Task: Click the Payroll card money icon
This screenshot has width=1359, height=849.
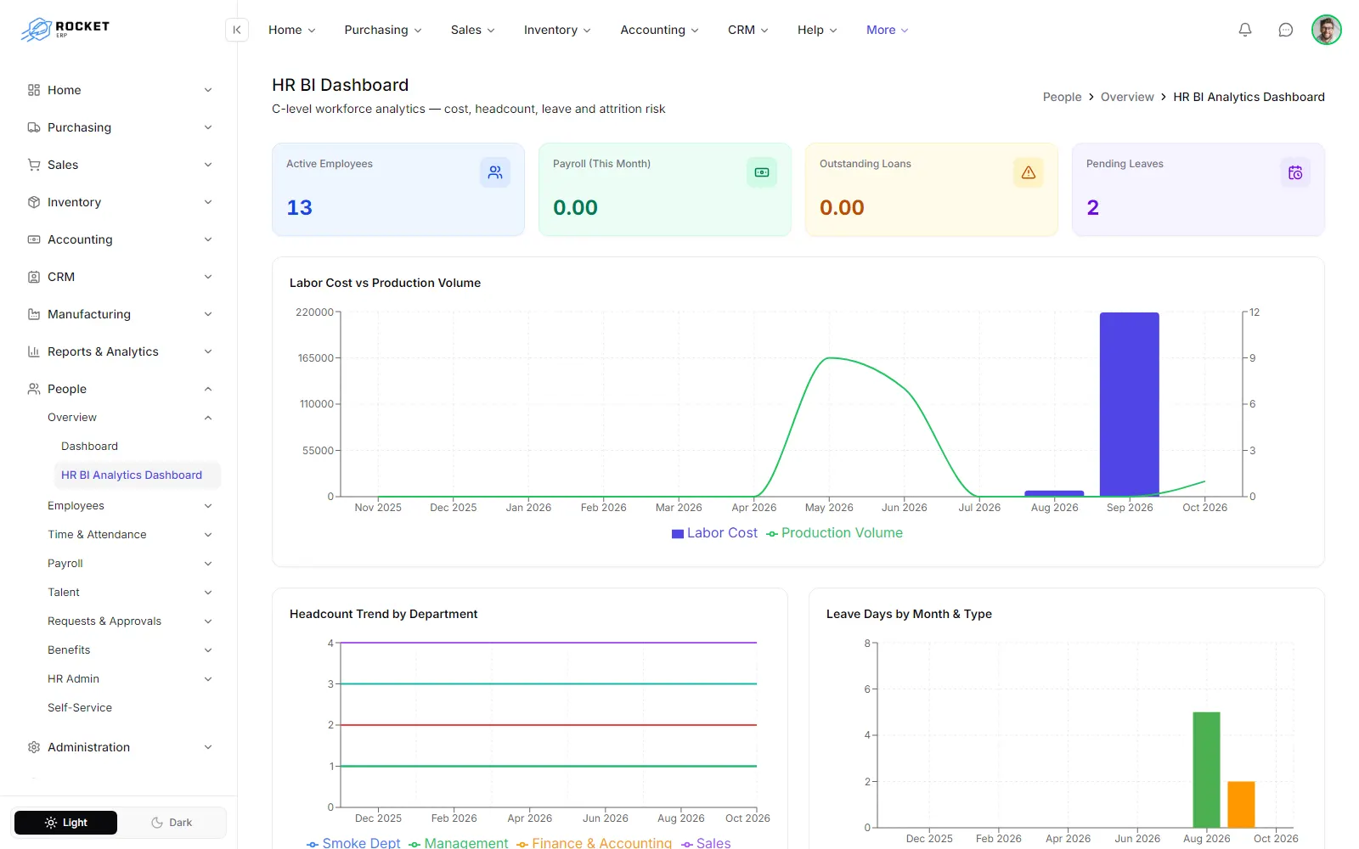Action: pos(762,172)
